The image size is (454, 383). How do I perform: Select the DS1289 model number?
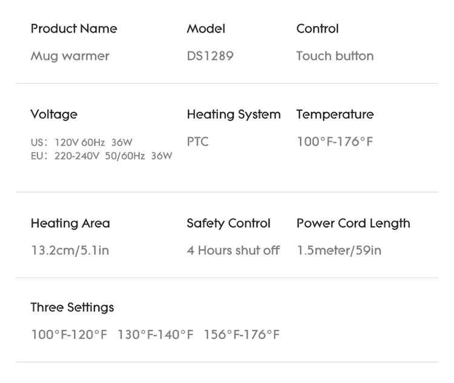tap(210, 56)
